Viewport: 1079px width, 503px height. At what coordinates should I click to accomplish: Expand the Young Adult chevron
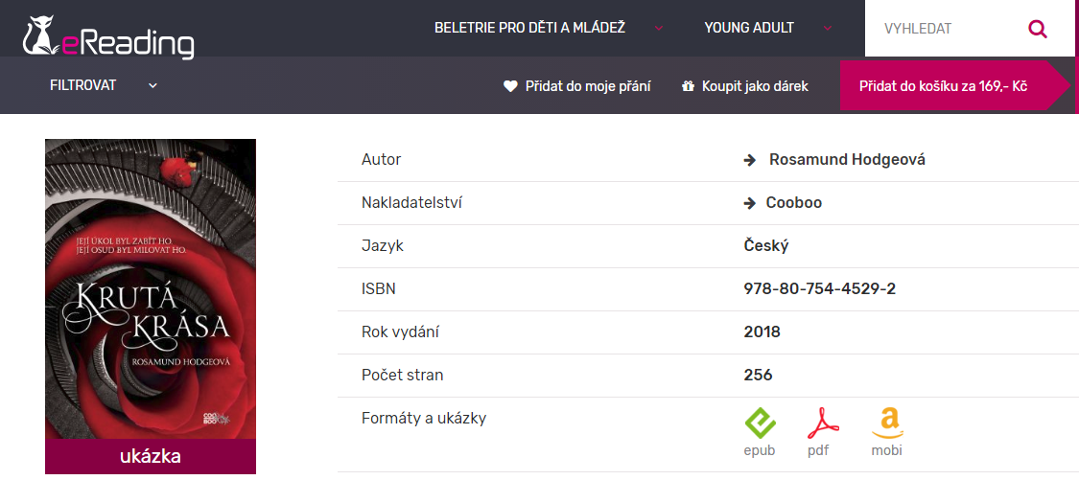tap(828, 28)
